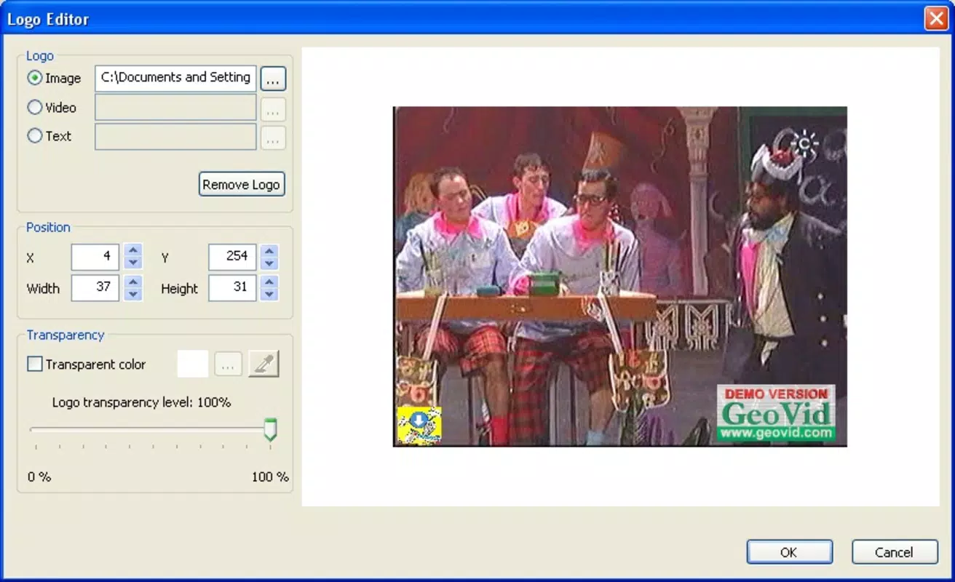Focus the image file path field
Image resolution: width=955 pixels, height=582 pixels.
coord(175,79)
